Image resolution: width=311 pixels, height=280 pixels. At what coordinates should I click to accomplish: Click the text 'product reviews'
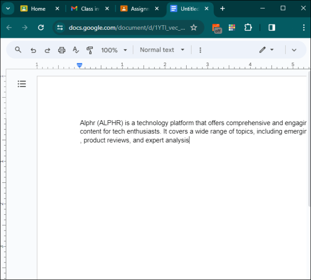106,140
